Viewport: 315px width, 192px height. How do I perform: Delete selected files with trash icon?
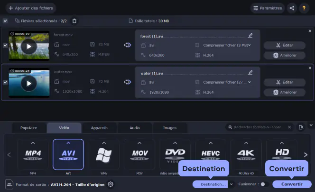click(x=74, y=21)
